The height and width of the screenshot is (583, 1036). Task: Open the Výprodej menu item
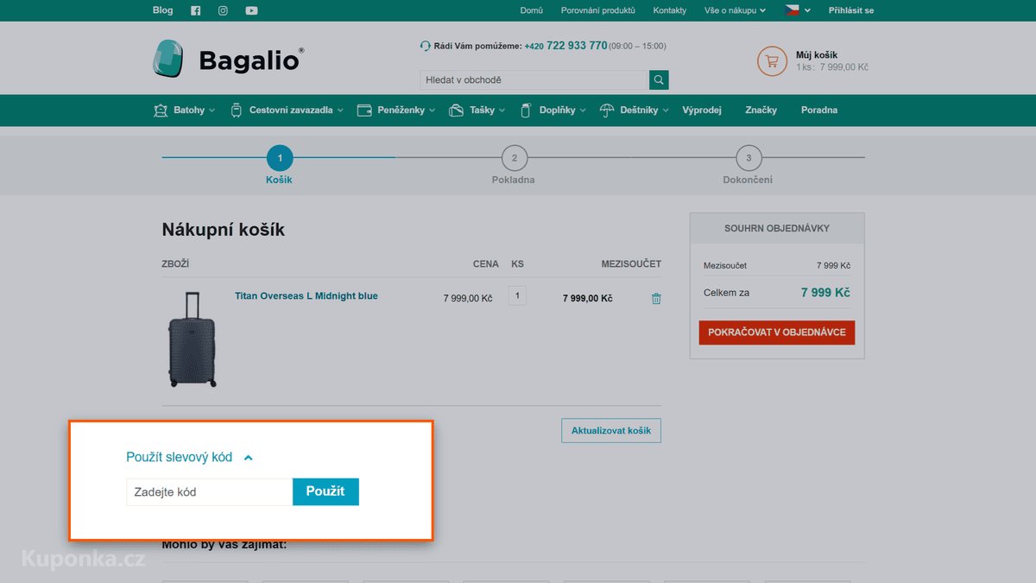[702, 111]
